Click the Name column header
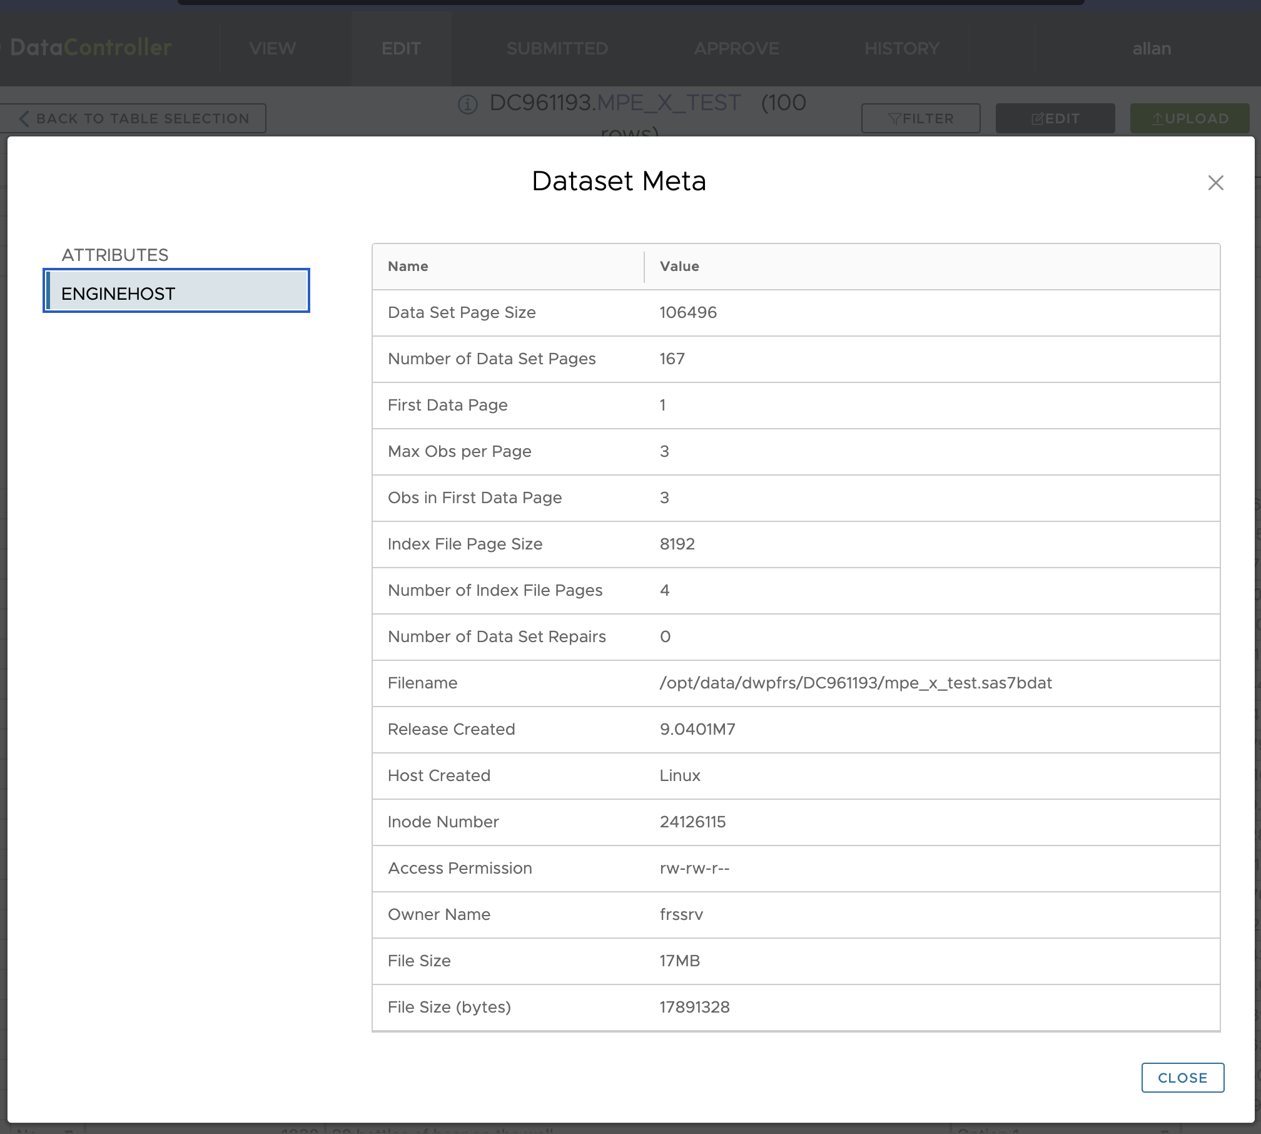The image size is (1261, 1134). (x=408, y=267)
